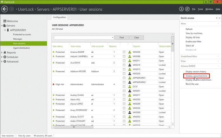Click the refresh circular arrows icon in the header

(187, 9)
